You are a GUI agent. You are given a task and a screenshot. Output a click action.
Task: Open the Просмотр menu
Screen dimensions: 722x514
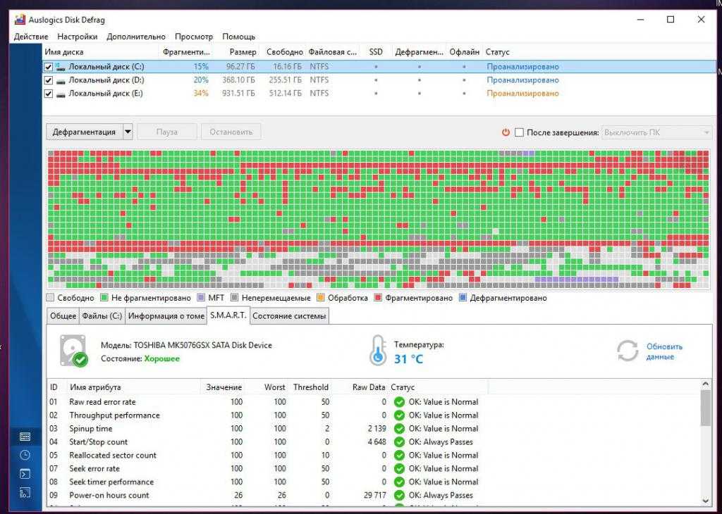tap(194, 37)
